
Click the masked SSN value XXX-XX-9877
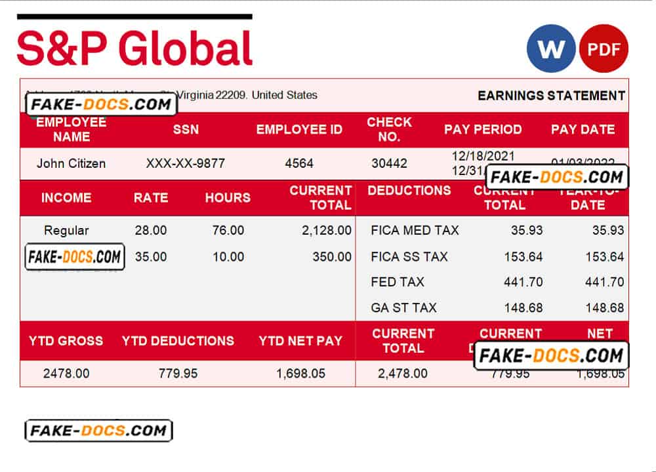185,164
